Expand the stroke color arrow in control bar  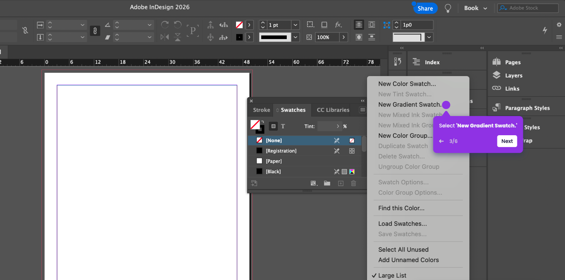[250, 37]
